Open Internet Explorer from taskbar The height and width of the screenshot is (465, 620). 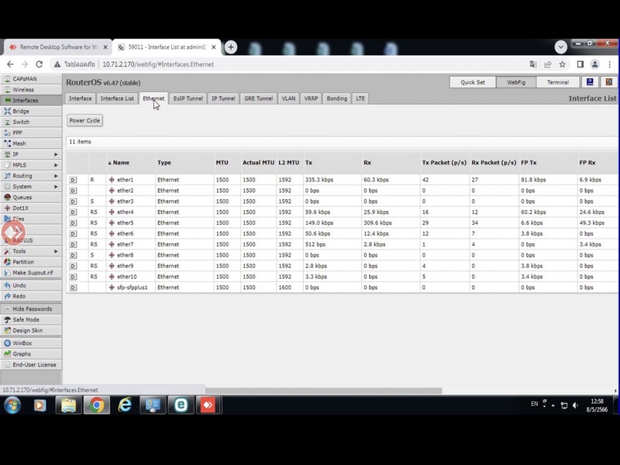point(125,405)
